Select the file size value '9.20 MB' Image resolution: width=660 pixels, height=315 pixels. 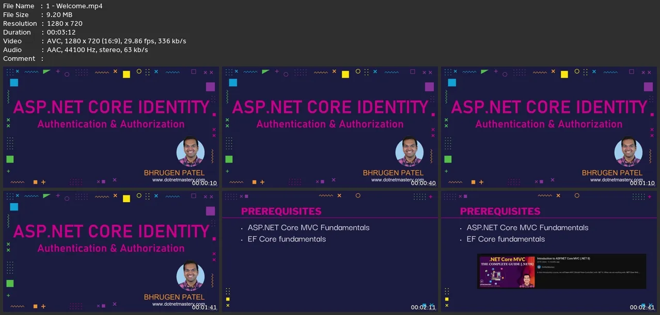pos(59,15)
